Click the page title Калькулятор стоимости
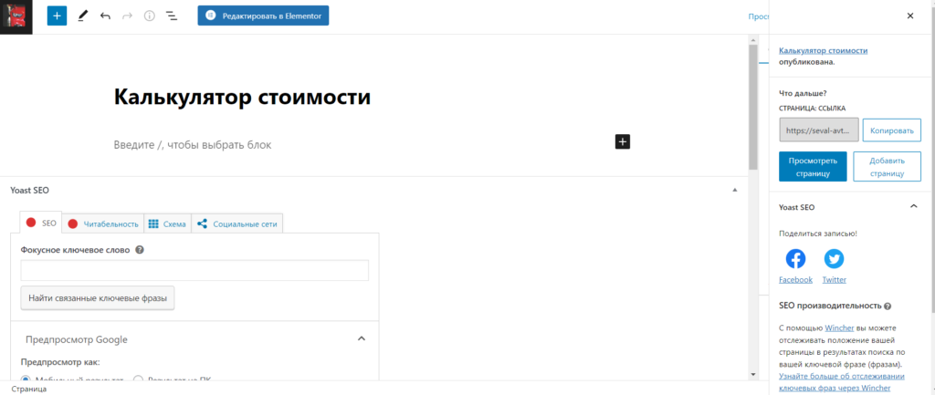935x395 pixels. point(242,97)
